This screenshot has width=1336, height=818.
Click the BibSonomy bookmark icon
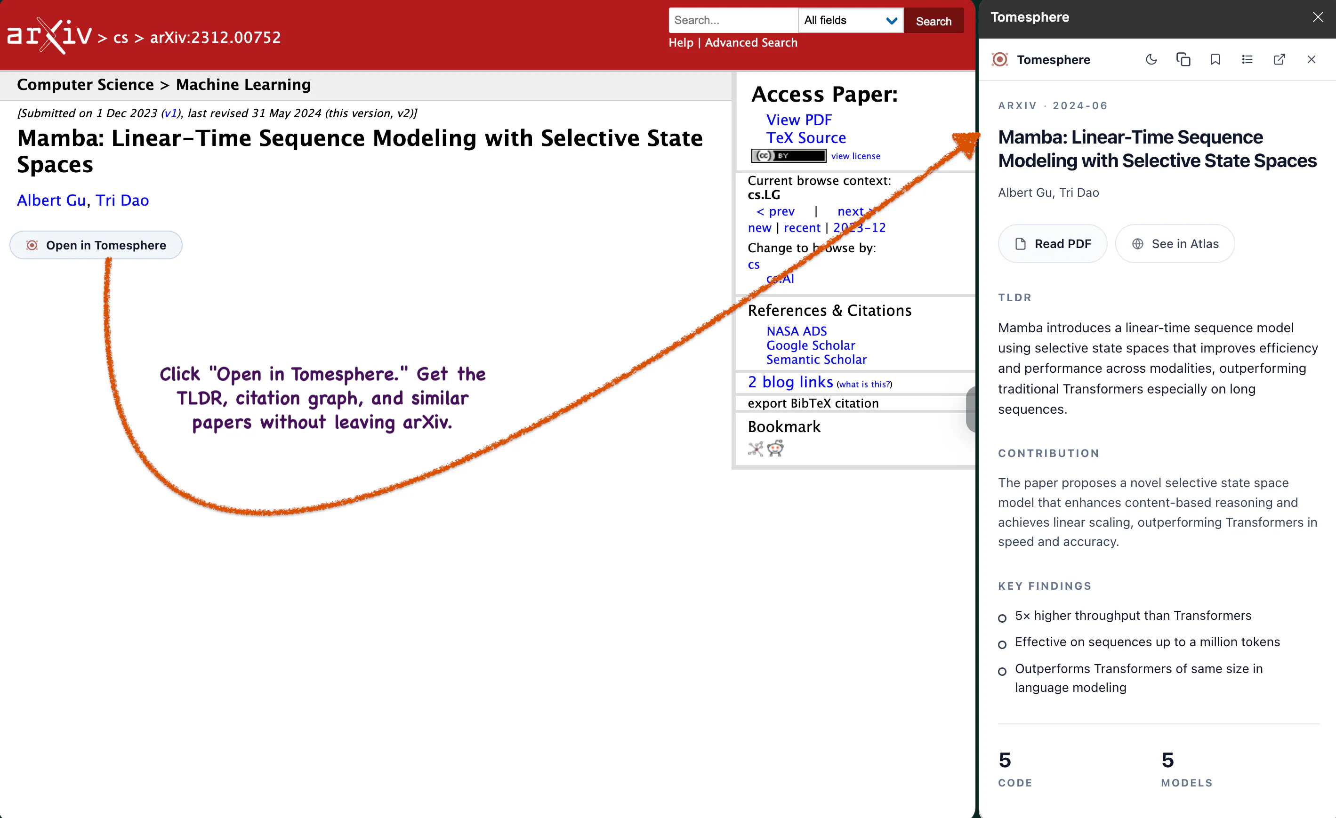[x=755, y=449]
